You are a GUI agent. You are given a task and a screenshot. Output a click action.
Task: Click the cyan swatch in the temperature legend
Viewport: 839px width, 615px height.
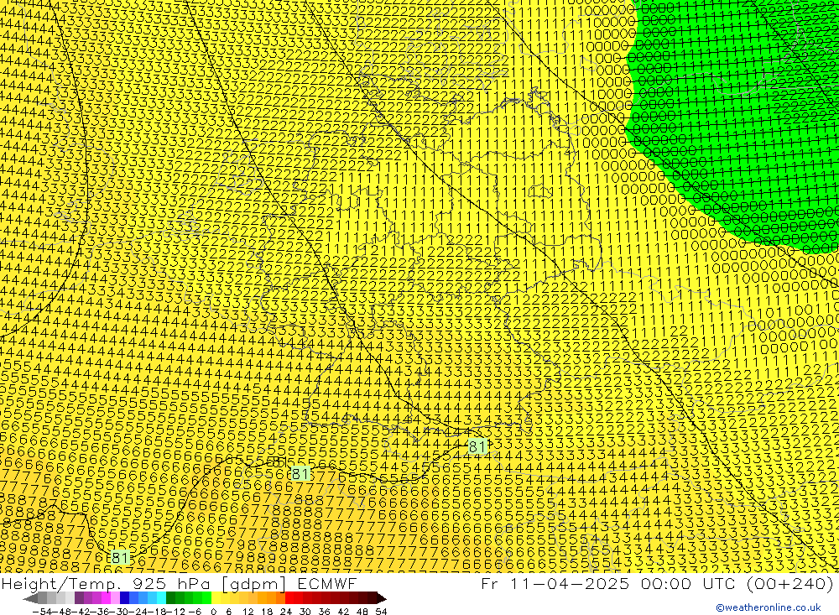point(161,598)
